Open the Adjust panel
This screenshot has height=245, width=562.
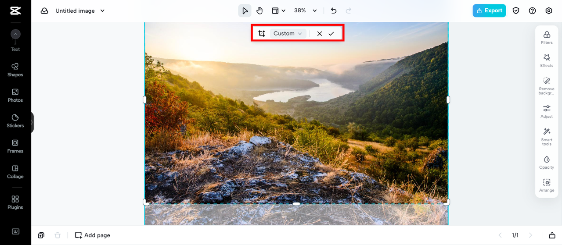coord(547,112)
